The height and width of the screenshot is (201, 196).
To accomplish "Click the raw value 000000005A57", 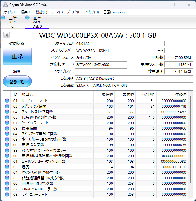I will 174,112.
